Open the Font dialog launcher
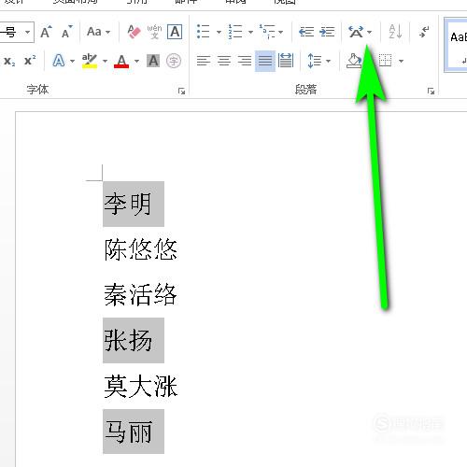This screenshot has width=467, height=467. click(181, 91)
